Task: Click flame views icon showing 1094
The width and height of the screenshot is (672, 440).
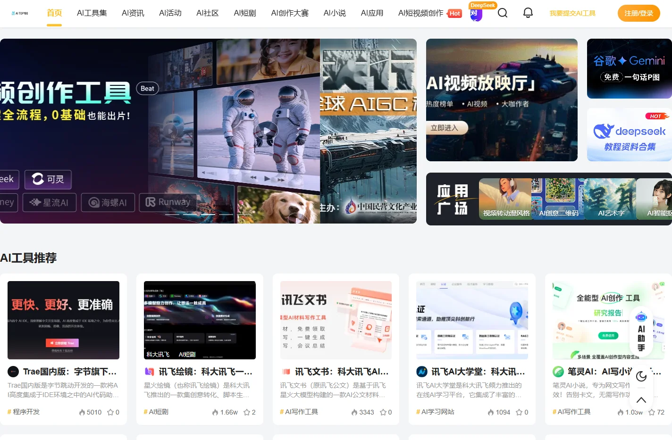Action: [491, 412]
